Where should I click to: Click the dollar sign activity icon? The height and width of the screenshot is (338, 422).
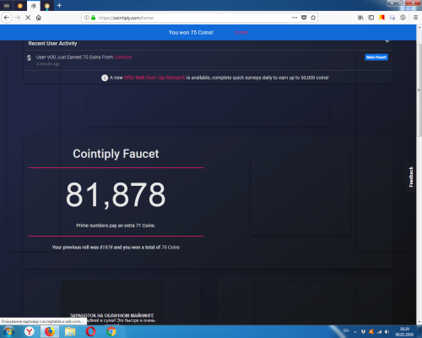29,57
